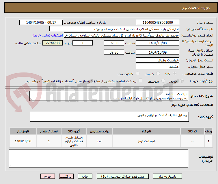Click resize handle of توضیحات خریدار box
The width and height of the screenshot is (218, 184).
click(x=10, y=166)
